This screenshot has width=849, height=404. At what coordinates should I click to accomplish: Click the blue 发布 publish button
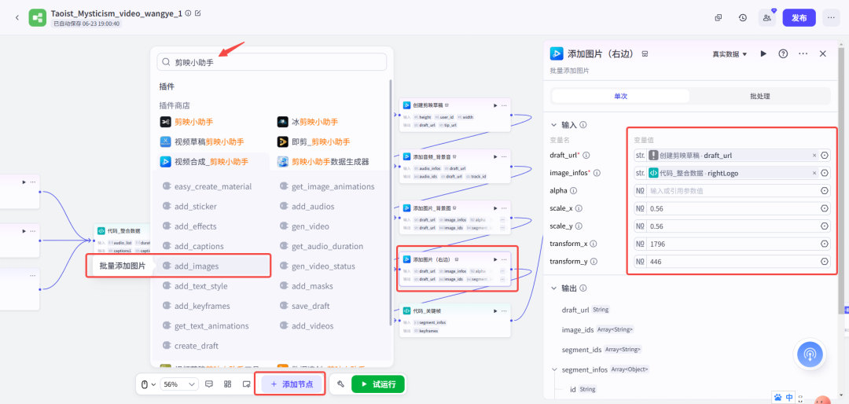(x=799, y=17)
